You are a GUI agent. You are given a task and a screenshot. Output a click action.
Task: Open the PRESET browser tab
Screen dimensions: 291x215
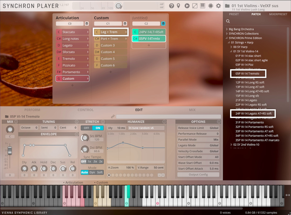tap(234, 14)
